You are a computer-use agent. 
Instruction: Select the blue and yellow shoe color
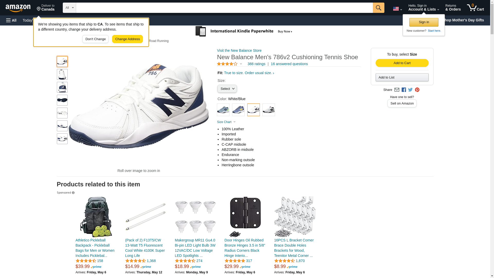(x=238, y=110)
